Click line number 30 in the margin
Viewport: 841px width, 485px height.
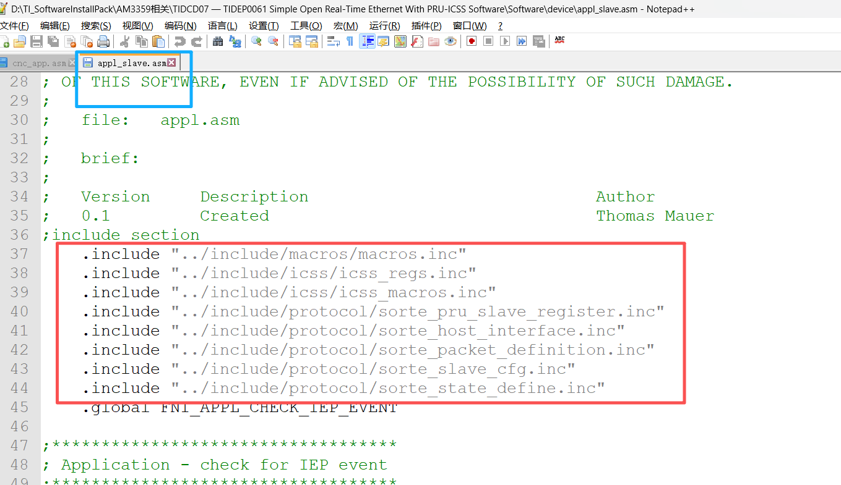point(20,120)
